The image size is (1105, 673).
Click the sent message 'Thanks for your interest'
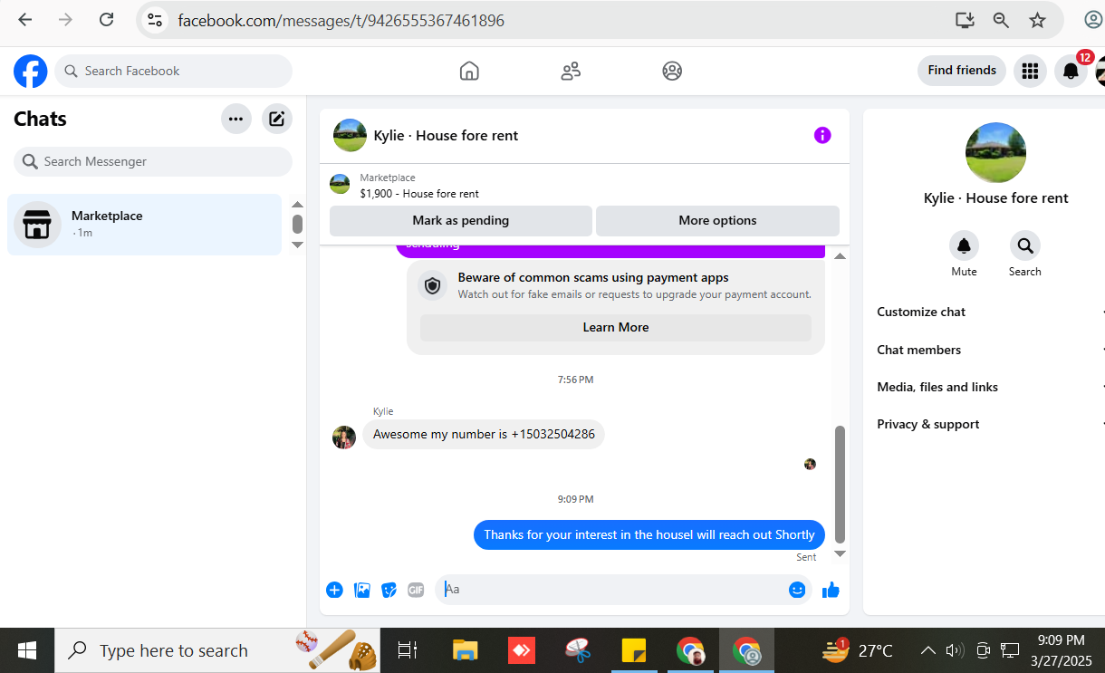649,534
